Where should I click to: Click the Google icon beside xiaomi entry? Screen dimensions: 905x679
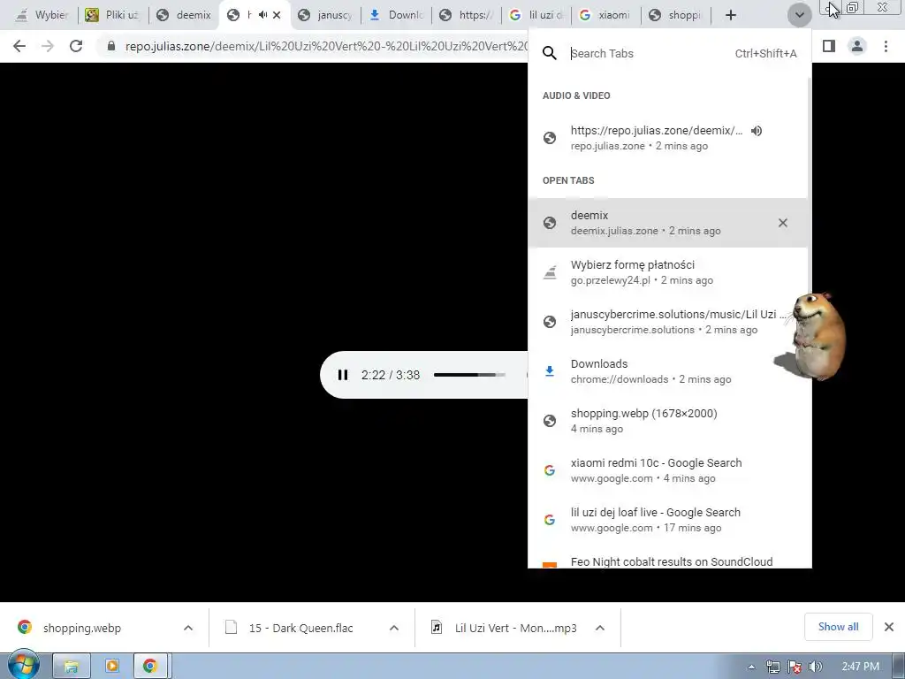[x=550, y=470]
